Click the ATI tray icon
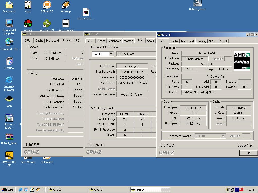 (x=241, y=190)
